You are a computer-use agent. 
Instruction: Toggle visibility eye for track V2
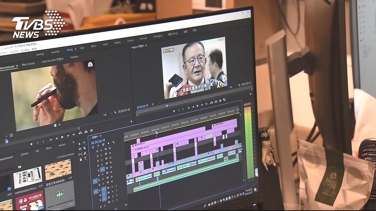coord(111,177)
